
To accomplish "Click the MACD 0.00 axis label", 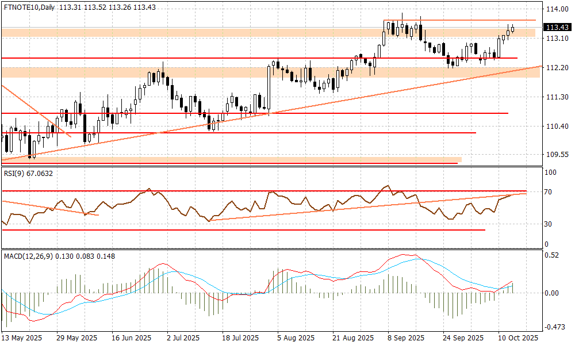I will [552, 293].
